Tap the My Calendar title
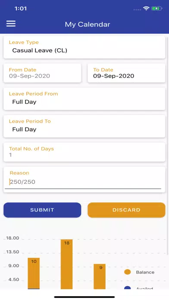 88,25
